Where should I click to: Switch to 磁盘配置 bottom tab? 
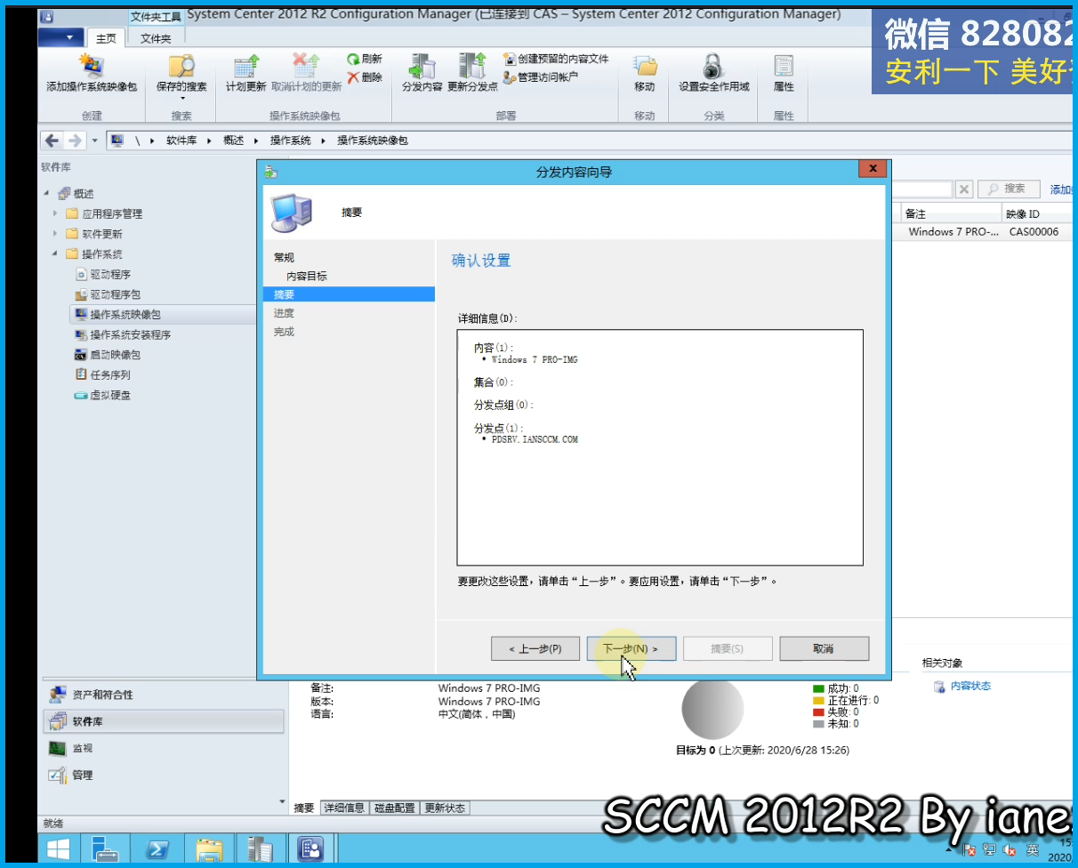click(394, 808)
